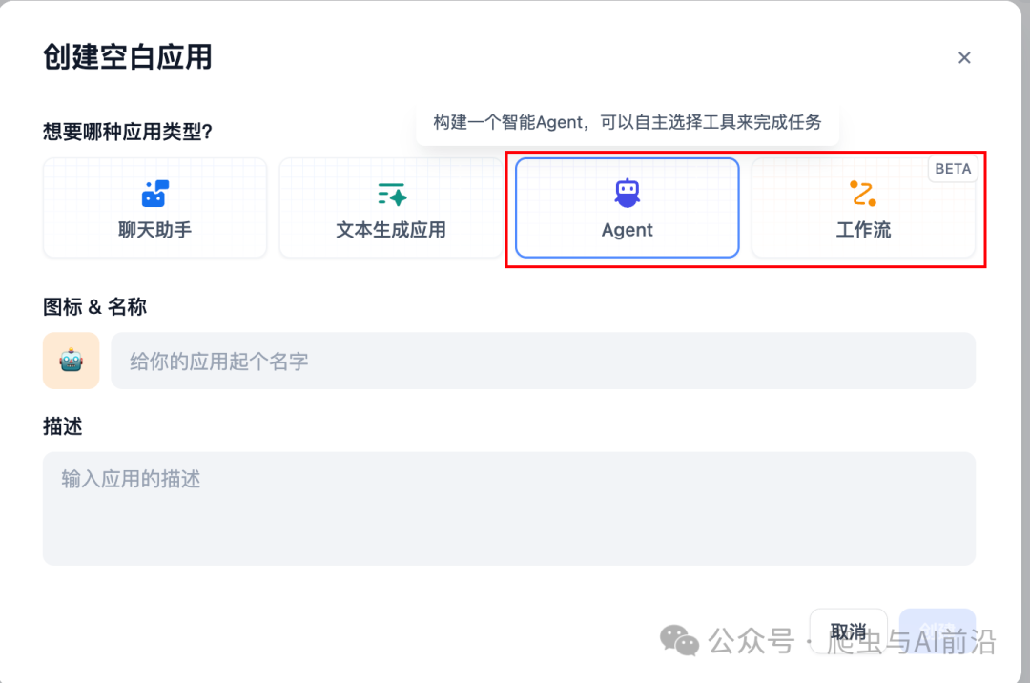Click the 图标 & 名称 section label
This screenshot has width=1030, height=683.
click(x=94, y=307)
